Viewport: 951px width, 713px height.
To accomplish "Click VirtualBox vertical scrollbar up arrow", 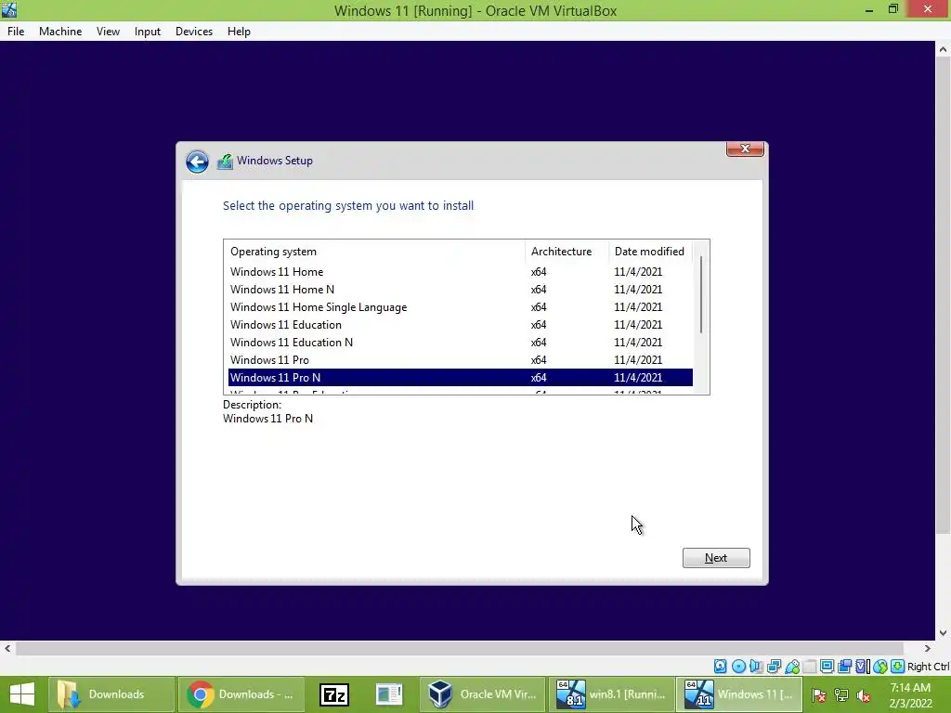I will (943, 50).
